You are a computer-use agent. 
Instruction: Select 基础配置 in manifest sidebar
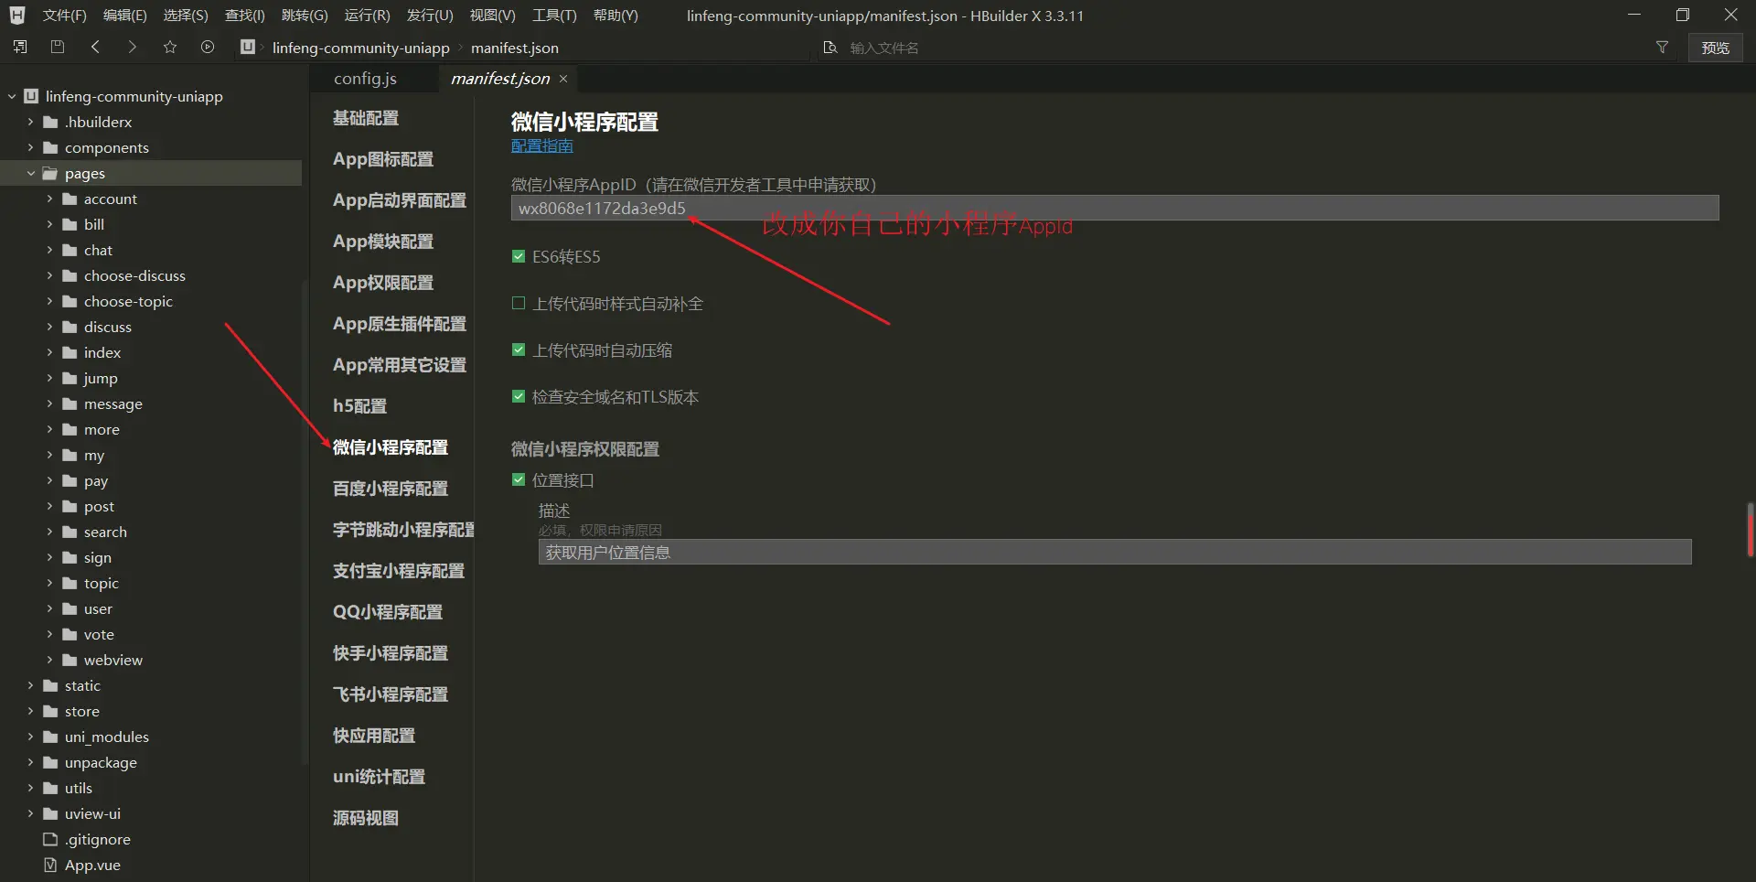pyautogui.click(x=365, y=118)
